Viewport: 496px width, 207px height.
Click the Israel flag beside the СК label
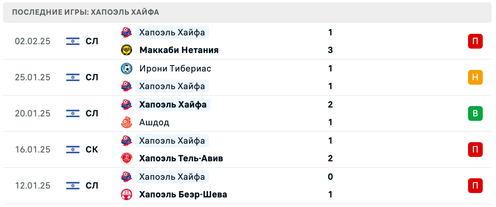coord(73,150)
